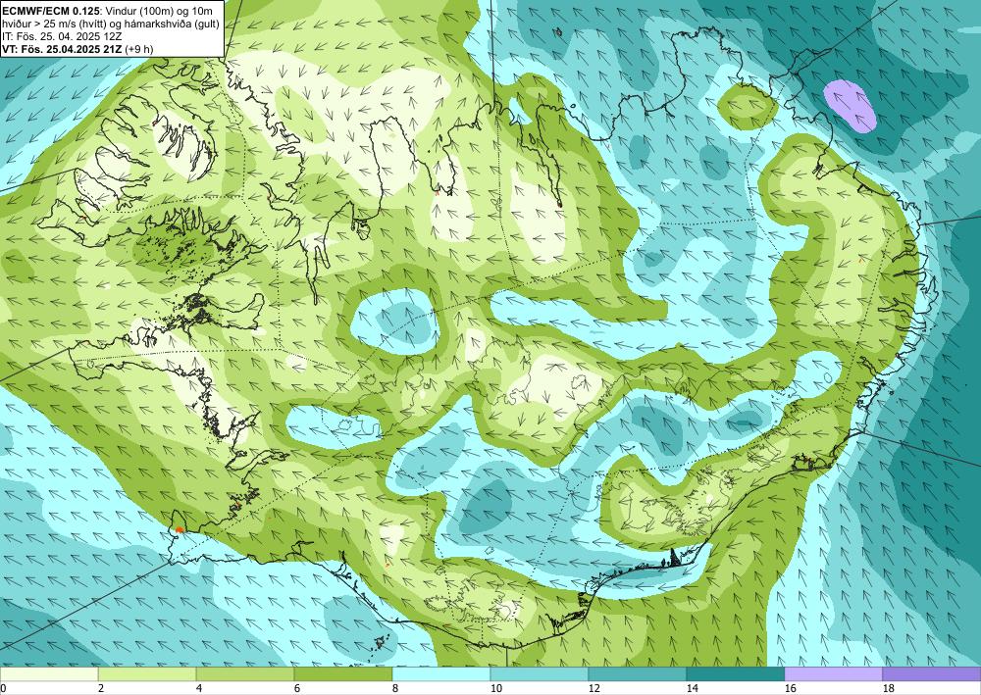981x695 pixels.
Task: Click the 12–14 m/s teal legend swatch
Action: coord(638,673)
